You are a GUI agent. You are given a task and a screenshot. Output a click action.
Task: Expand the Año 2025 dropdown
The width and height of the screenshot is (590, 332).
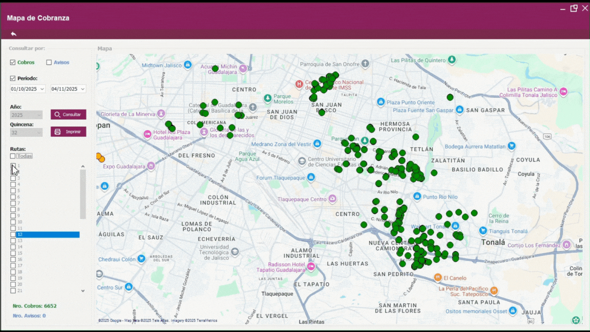coord(38,115)
